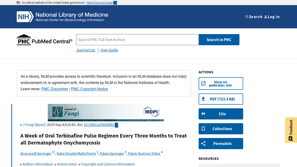This screenshot has height=167, width=297.
Task: Click the Log in user icon
Action: pos(266,17)
